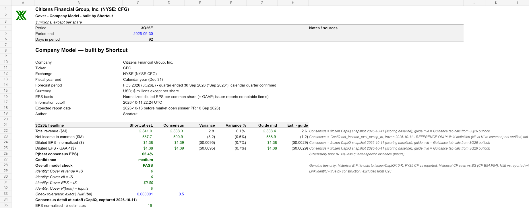Screen dimensions: 529x208
Task: Click the '3Q26E' period cell
Action: pos(147,28)
